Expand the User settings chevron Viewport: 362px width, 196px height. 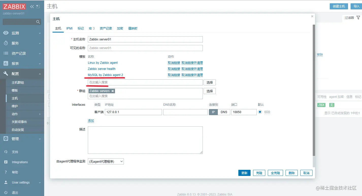coord(40,183)
